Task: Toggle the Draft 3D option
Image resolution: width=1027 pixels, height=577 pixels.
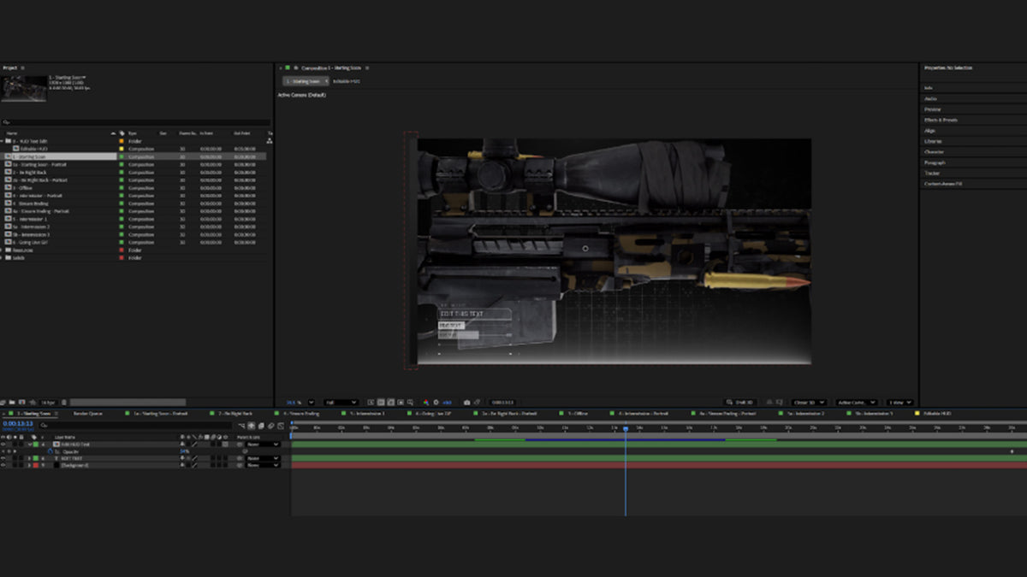Action: [x=739, y=402]
